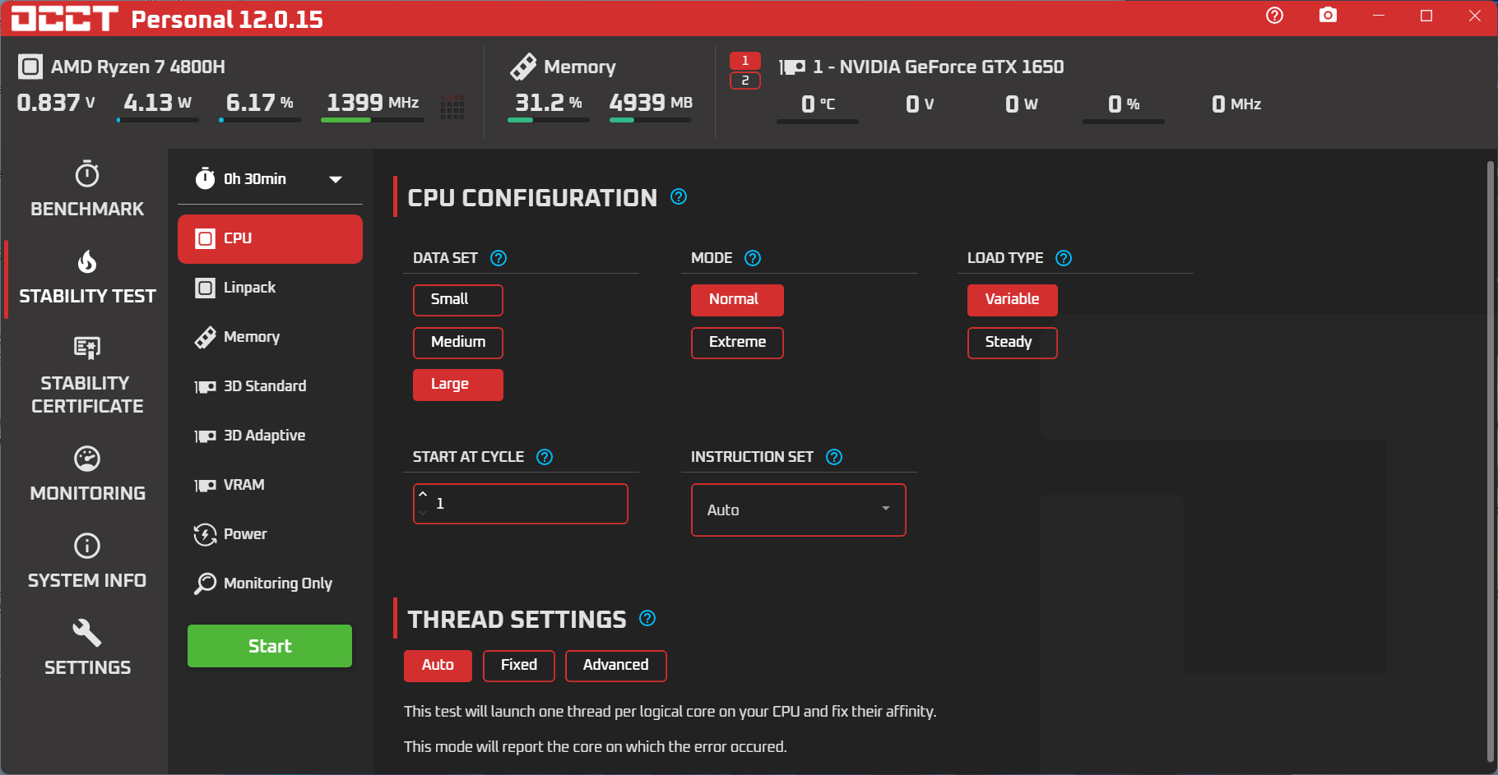Click the GPU frequency 0 MHz reading
The width and height of the screenshot is (1498, 775).
(x=1236, y=104)
